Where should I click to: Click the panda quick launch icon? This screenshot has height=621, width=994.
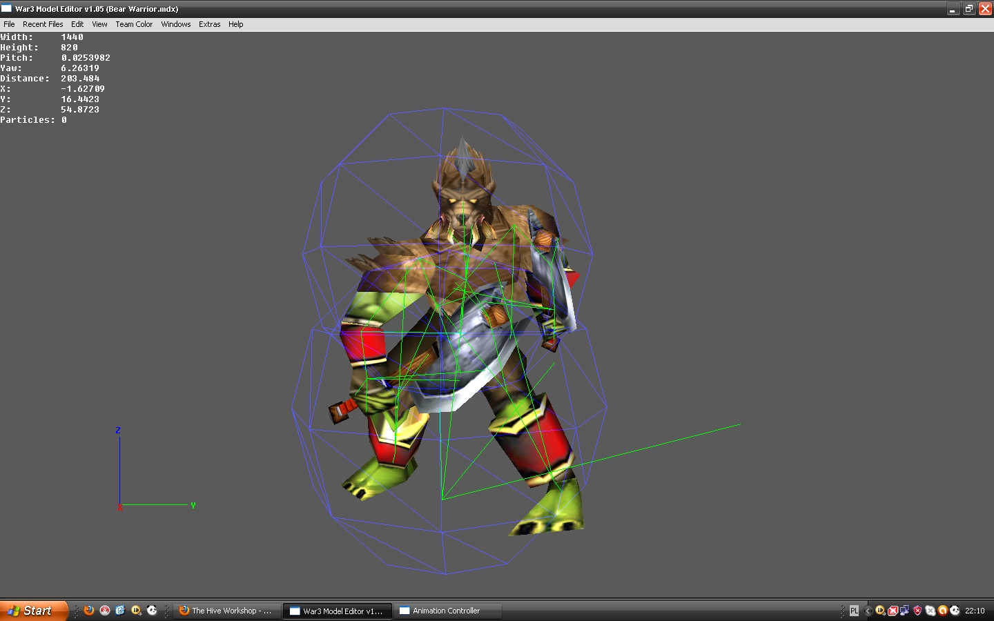tap(152, 610)
